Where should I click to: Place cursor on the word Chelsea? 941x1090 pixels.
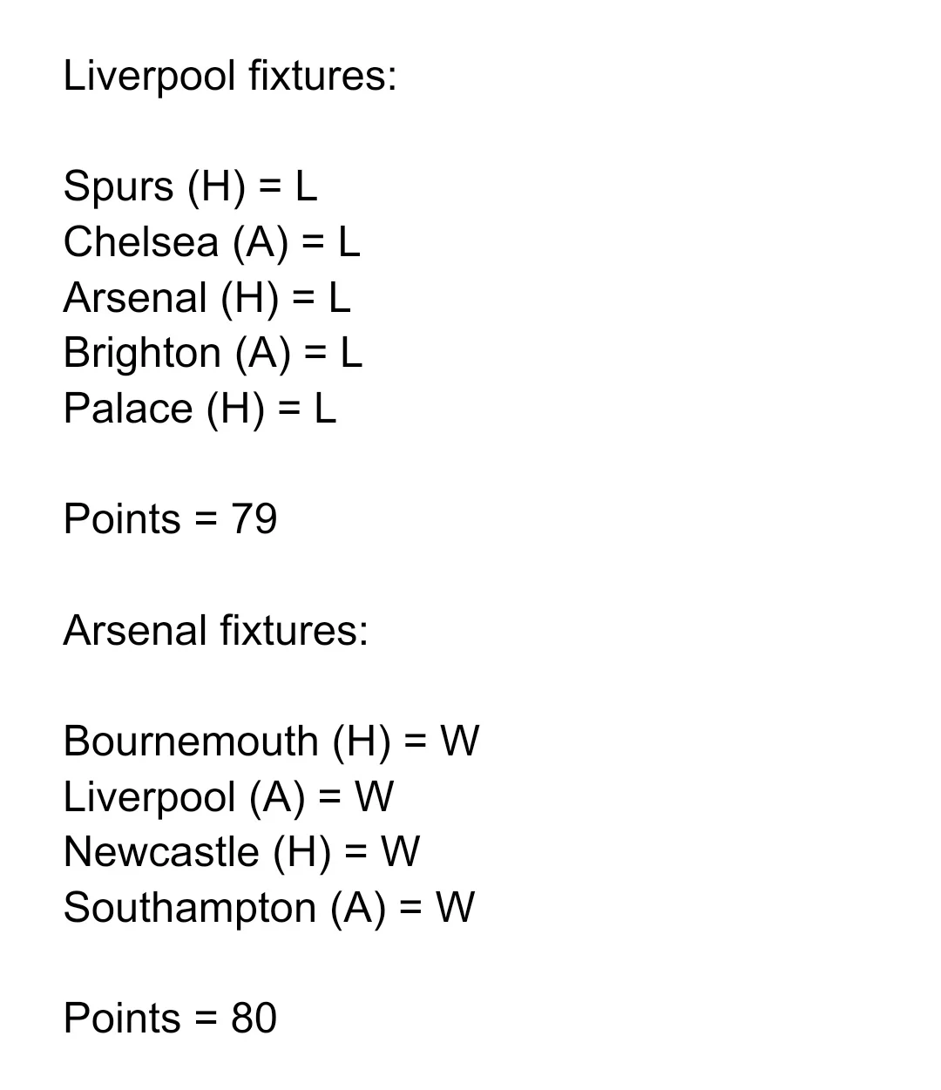pos(140,242)
